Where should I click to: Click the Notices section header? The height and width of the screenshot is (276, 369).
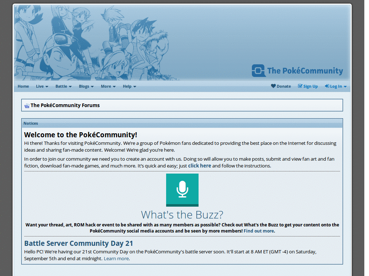[x=182, y=123]
